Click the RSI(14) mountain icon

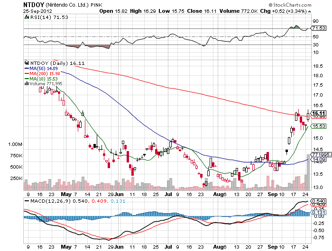pyautogui.click(x=27, y=17)
